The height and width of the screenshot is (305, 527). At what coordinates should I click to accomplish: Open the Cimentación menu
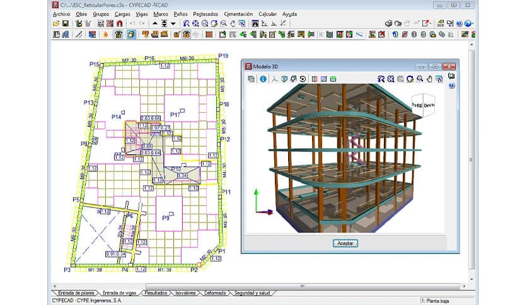[239, 13]
